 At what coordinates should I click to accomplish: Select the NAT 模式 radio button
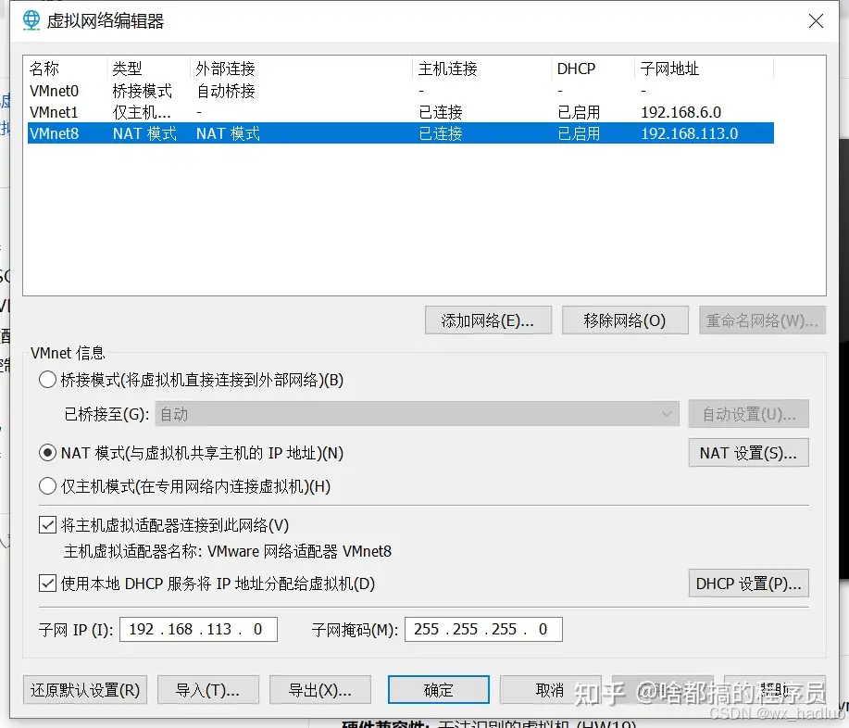click(x=47, y=453)
